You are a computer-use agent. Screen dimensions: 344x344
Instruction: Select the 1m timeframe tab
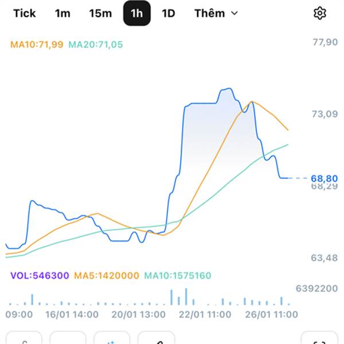click(62, 13)
